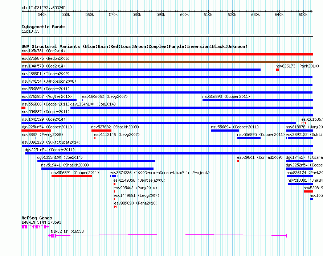Click the nsv556886 (Cooper2011) small red bar

tap(24, 108)
